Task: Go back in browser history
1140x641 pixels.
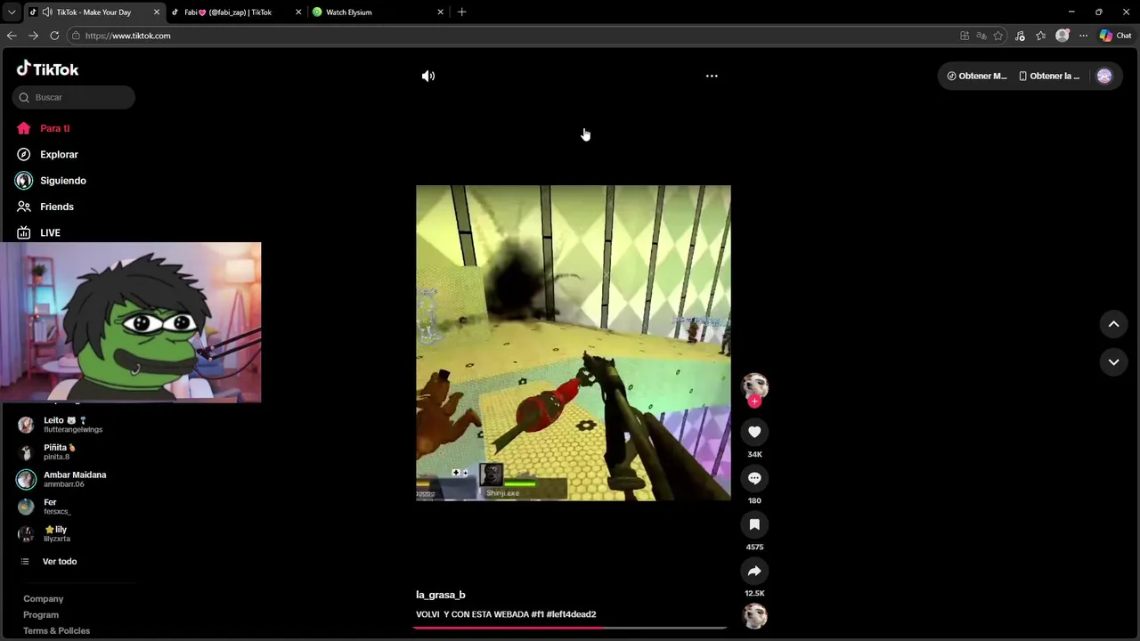Action: point(12,36)
